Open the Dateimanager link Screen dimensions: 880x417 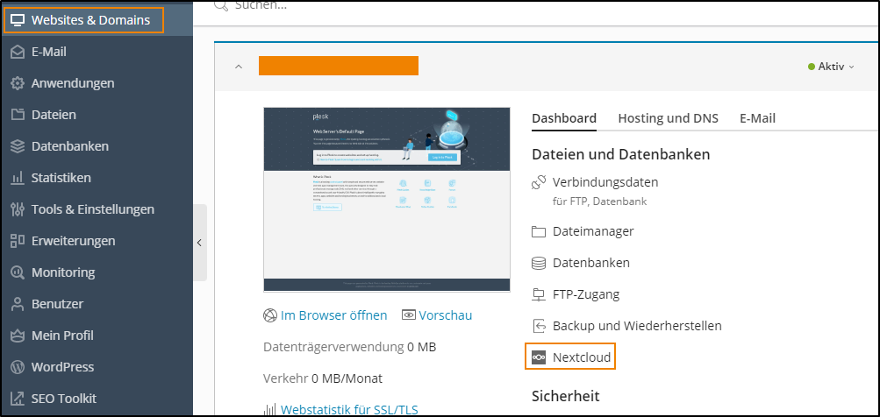pos(593,231)
